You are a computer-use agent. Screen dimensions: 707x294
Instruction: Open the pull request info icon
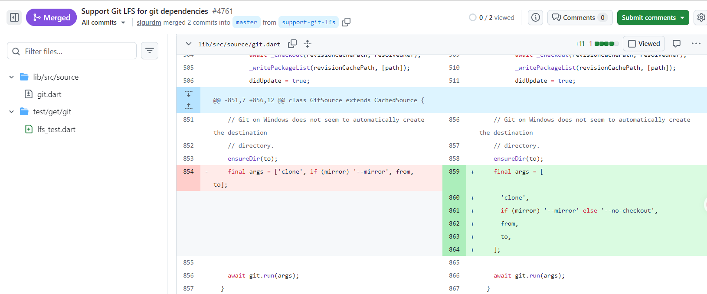click(x=536, y=17)
